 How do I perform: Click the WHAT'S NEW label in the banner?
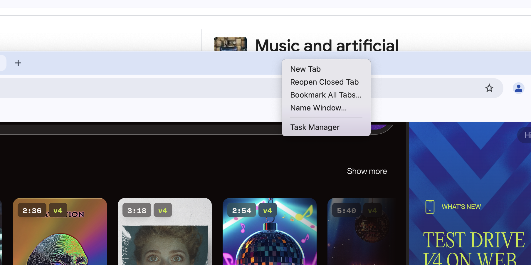pos(461,207)
